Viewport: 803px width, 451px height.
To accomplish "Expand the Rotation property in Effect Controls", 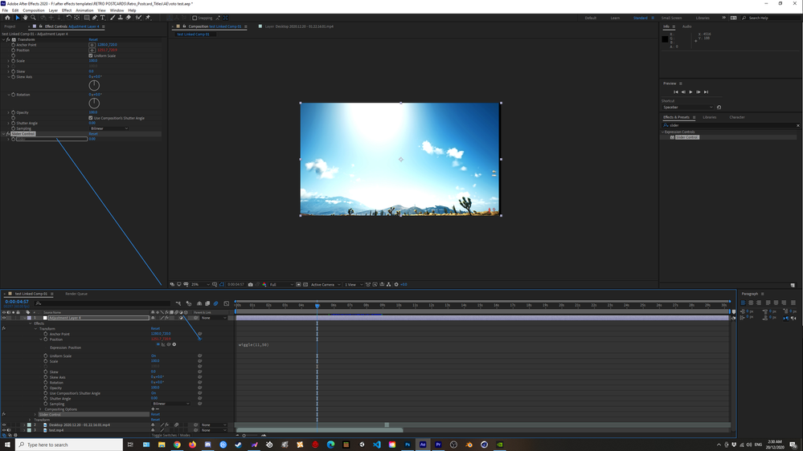I will (9, 95).
